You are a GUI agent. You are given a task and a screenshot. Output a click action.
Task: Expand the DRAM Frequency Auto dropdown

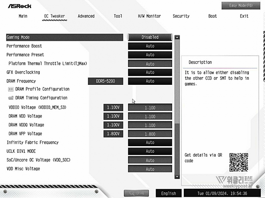click(150, 81)
